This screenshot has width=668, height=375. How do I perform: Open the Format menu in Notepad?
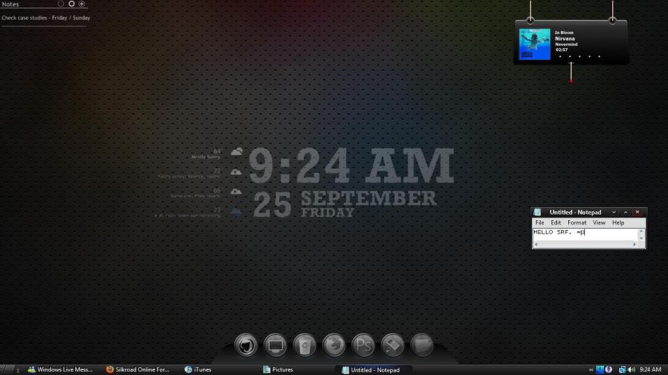(577, 222)
